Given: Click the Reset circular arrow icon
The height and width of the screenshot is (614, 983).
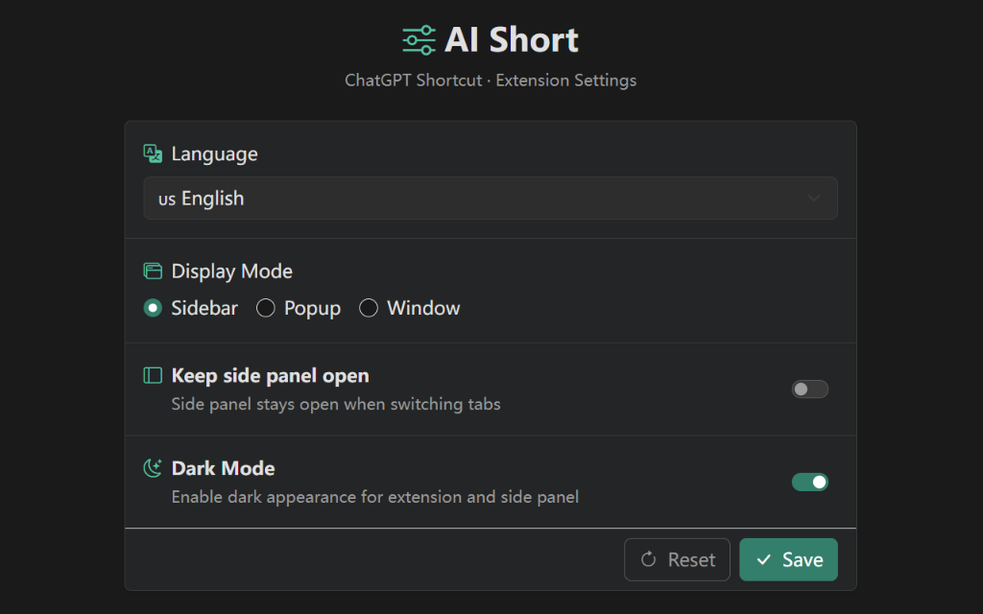Looking at the screenshot, I should click(648, 559).
